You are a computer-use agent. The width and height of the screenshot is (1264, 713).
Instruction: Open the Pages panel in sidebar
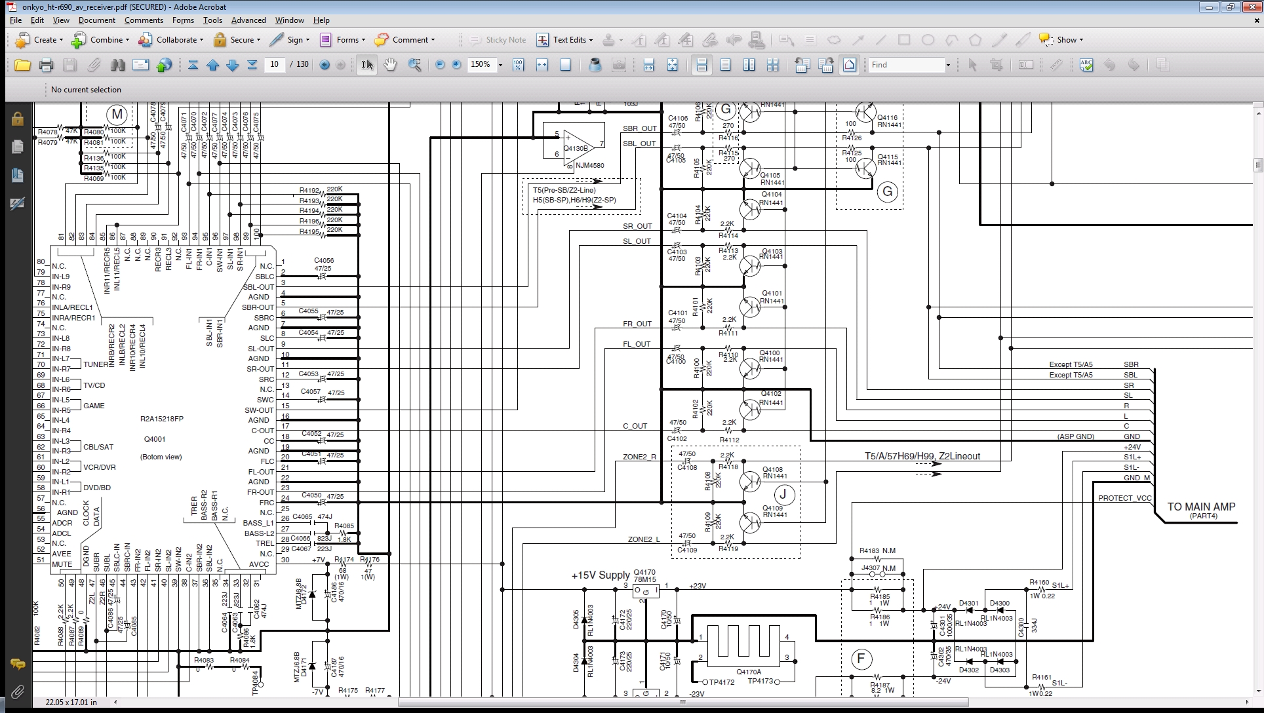(18, 147)
